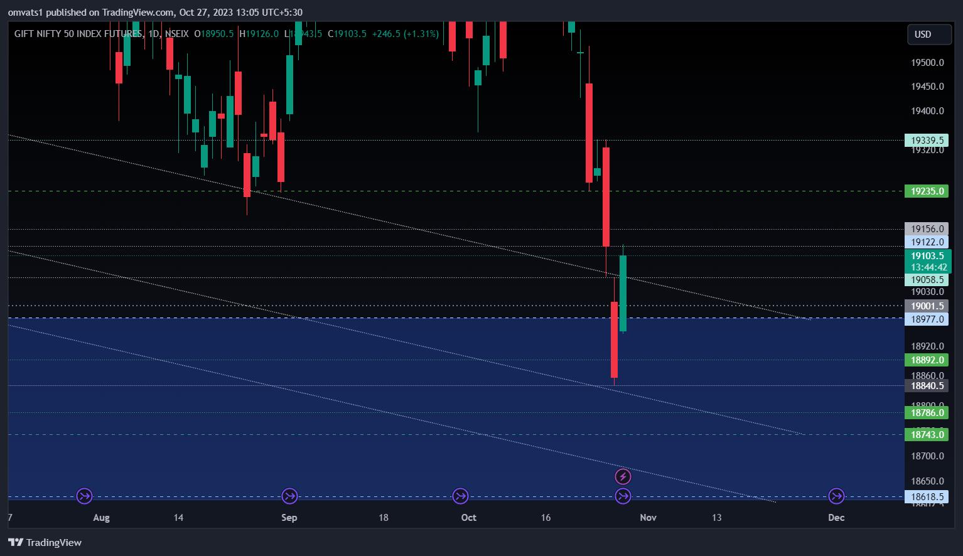
Task: Click the 18650.0 axis value
Action: 927,481
